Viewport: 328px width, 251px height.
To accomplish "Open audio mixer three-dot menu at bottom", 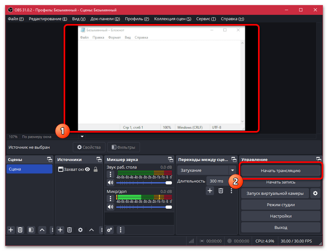I will [121, 230].
